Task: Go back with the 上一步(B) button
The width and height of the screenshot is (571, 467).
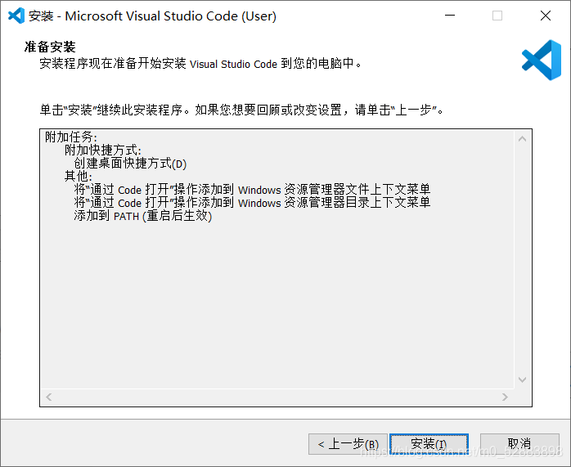Action: click(x=348, y=444)
